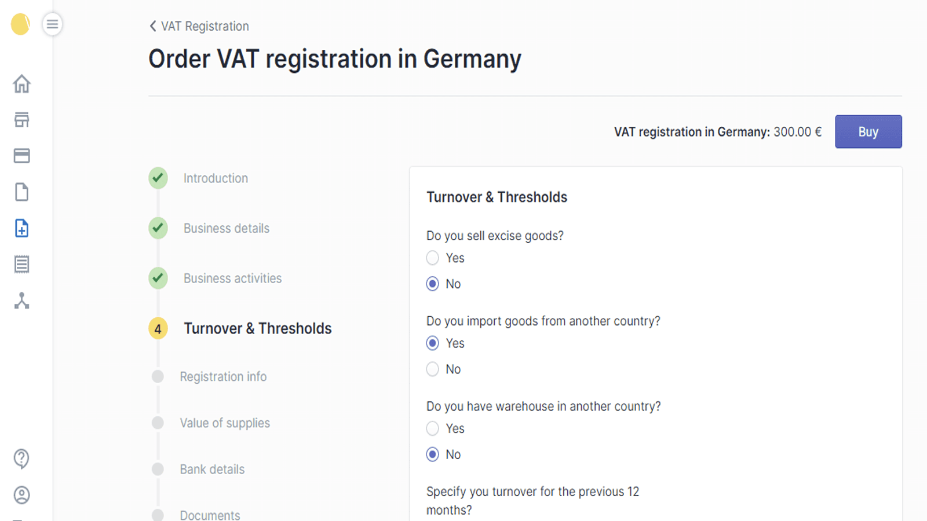The height and width of the screenshot is (521, 927).
Task: Select the storefront icon in the sidebar
Action: (21, 120)
